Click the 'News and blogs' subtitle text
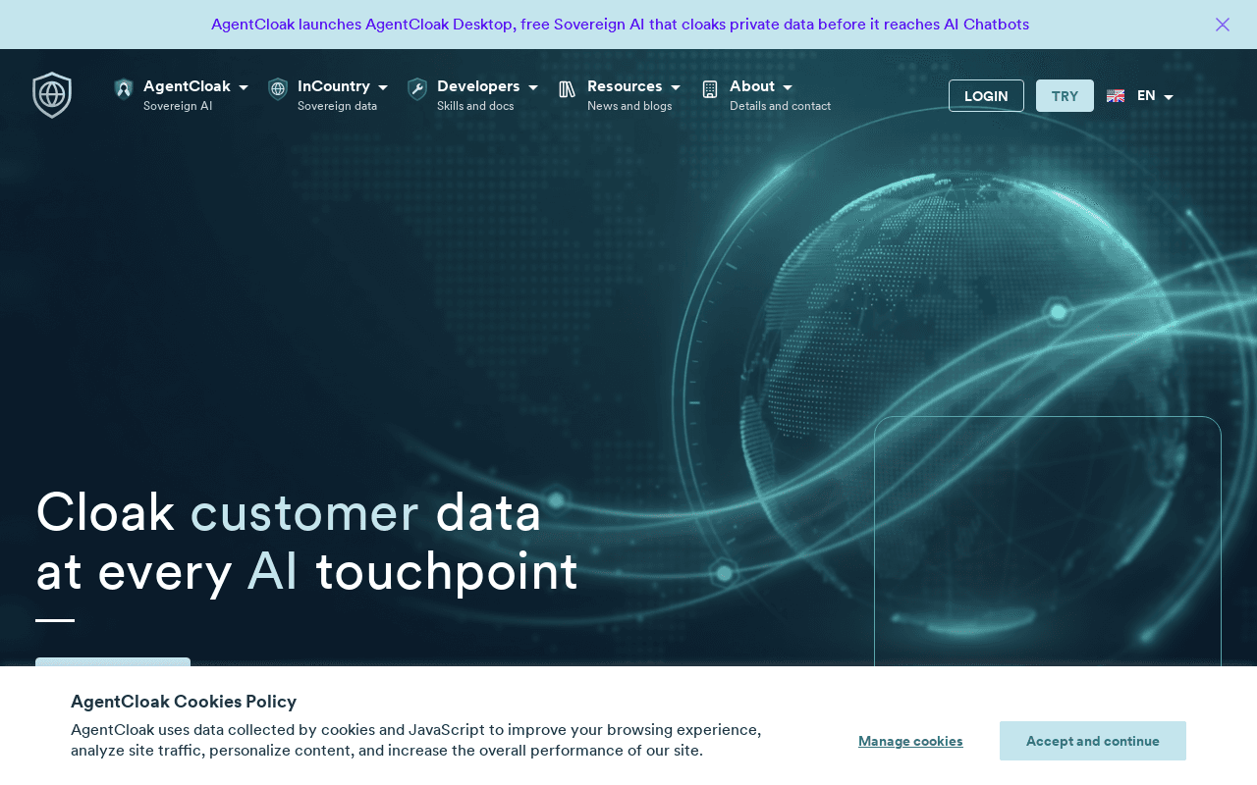This screenshot has height=785, width=1257. 629,106
